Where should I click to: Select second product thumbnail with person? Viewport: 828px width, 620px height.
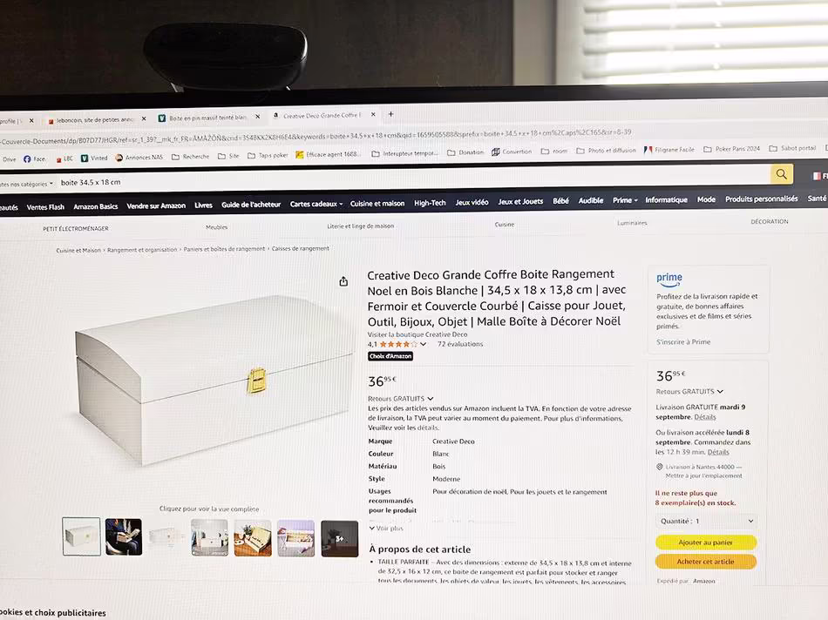coord(124,537)
